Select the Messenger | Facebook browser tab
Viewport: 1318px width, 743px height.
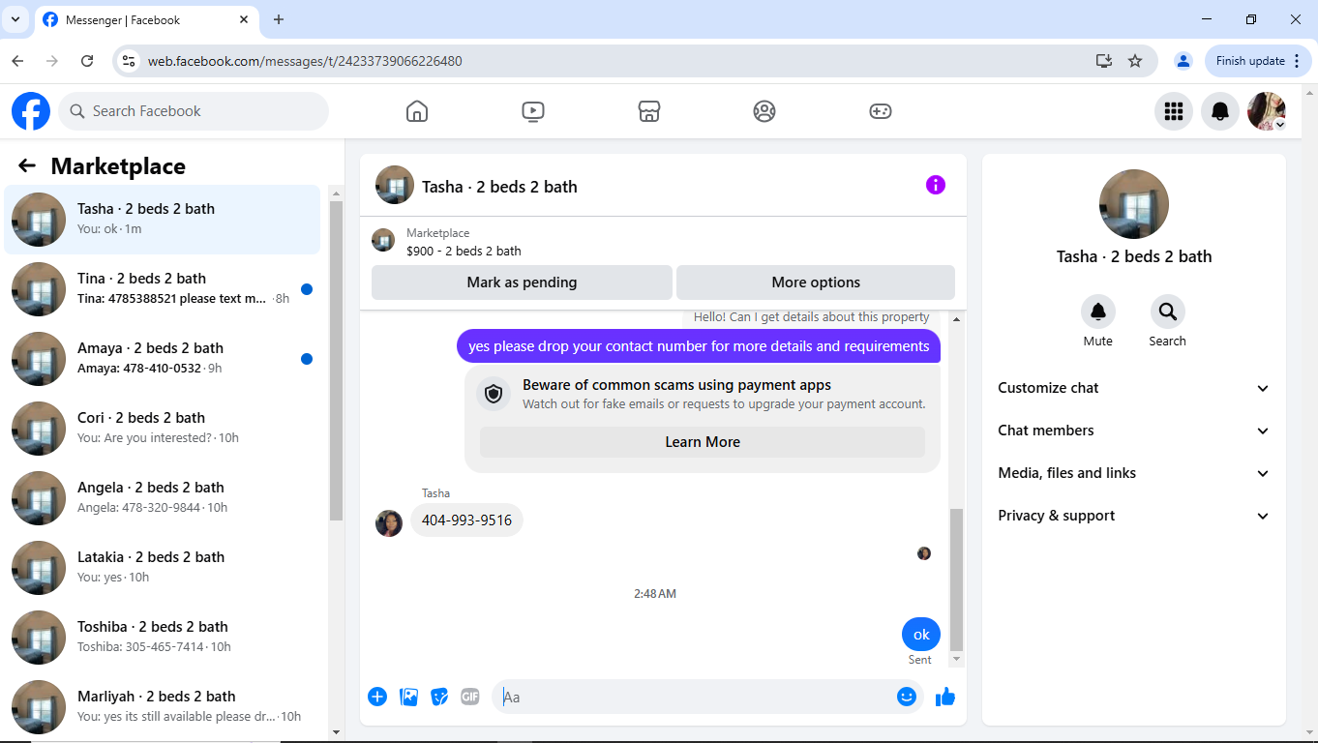click(x=146, y=19)
